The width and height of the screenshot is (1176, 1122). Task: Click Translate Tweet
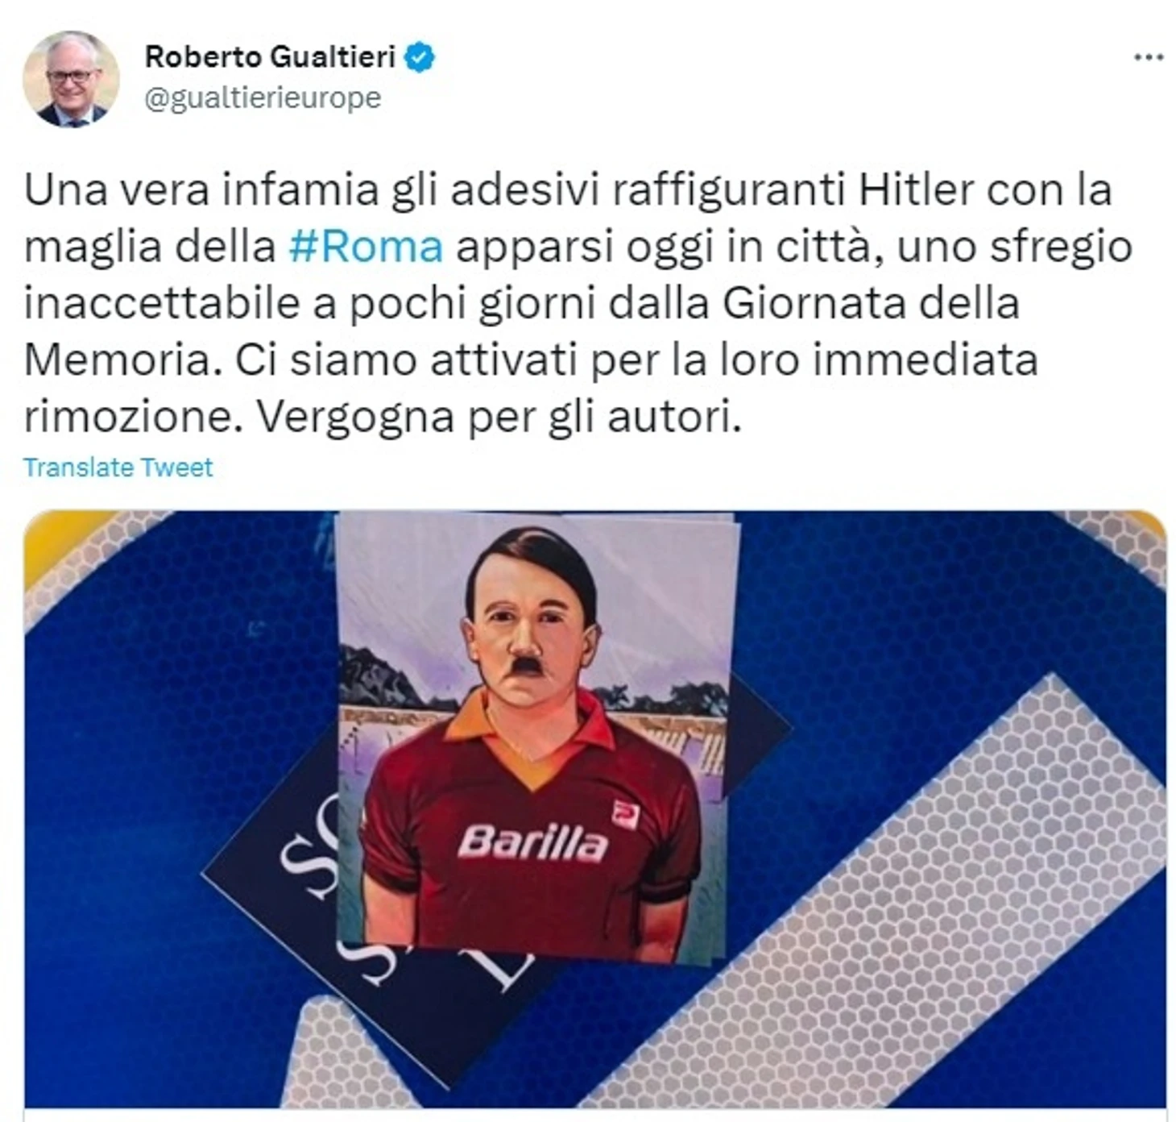click(x=118, y=467)
